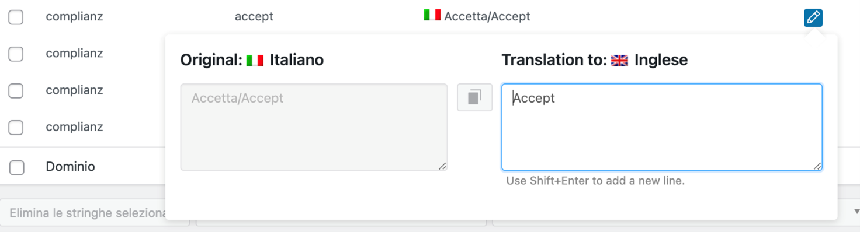Click the Italian flag in the Original heading
860x232 pixels.
255,60
